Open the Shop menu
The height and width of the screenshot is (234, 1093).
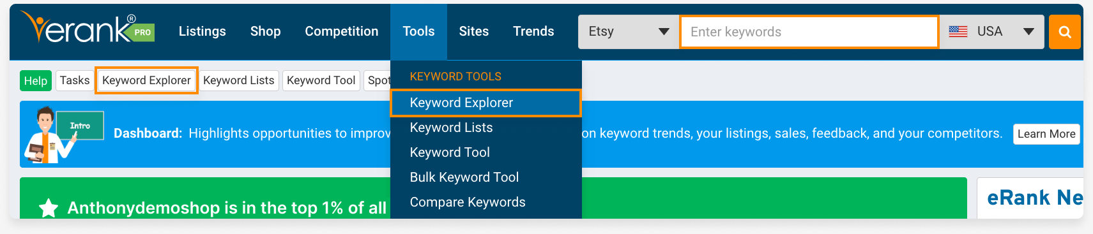265,31
